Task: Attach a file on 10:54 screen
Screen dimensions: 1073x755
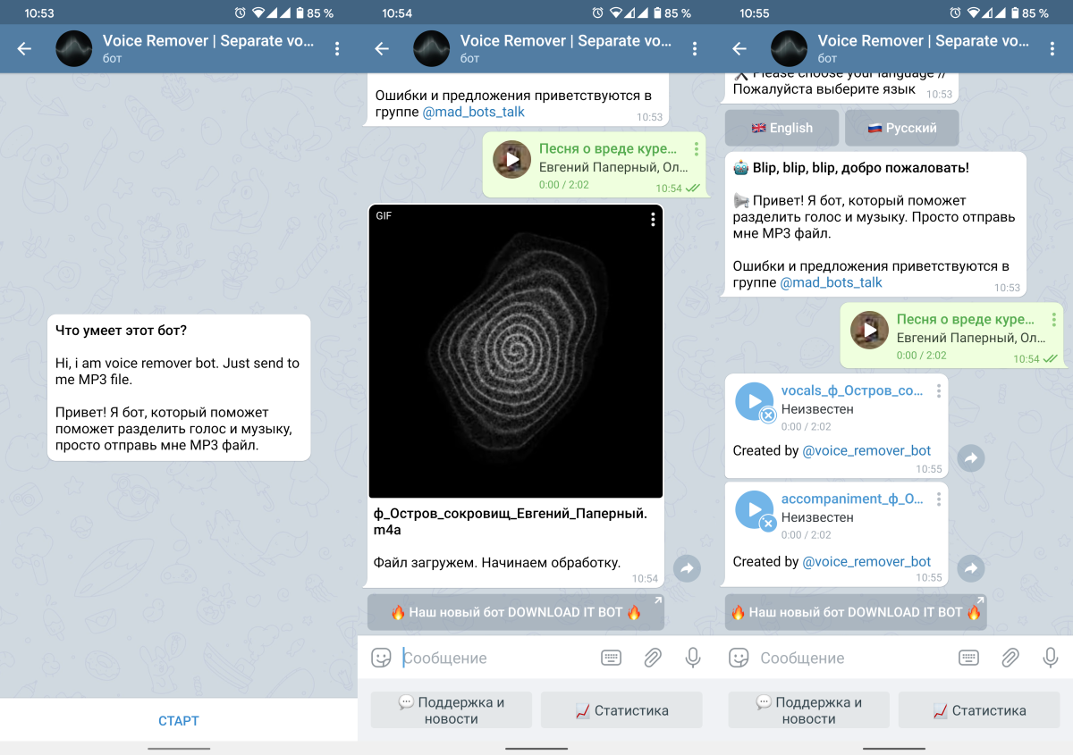Action: (x=653, y=659)
